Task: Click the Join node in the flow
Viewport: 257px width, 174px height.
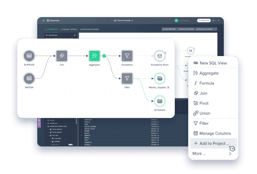Action: (x=62, y=56)
